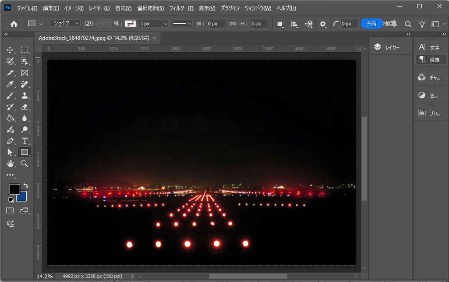Activate the Pen tool
This screenshot has width=449, height=282.
pos(10,141)
